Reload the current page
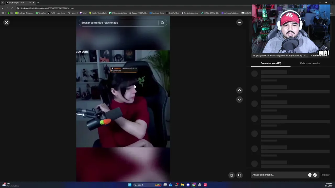This screenshot has height=188, width=335. tap(12, 8)
